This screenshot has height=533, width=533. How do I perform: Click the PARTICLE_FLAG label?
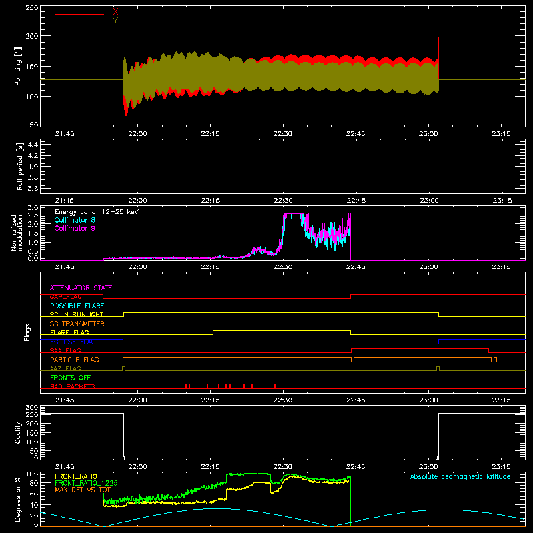tap(75, 359)
